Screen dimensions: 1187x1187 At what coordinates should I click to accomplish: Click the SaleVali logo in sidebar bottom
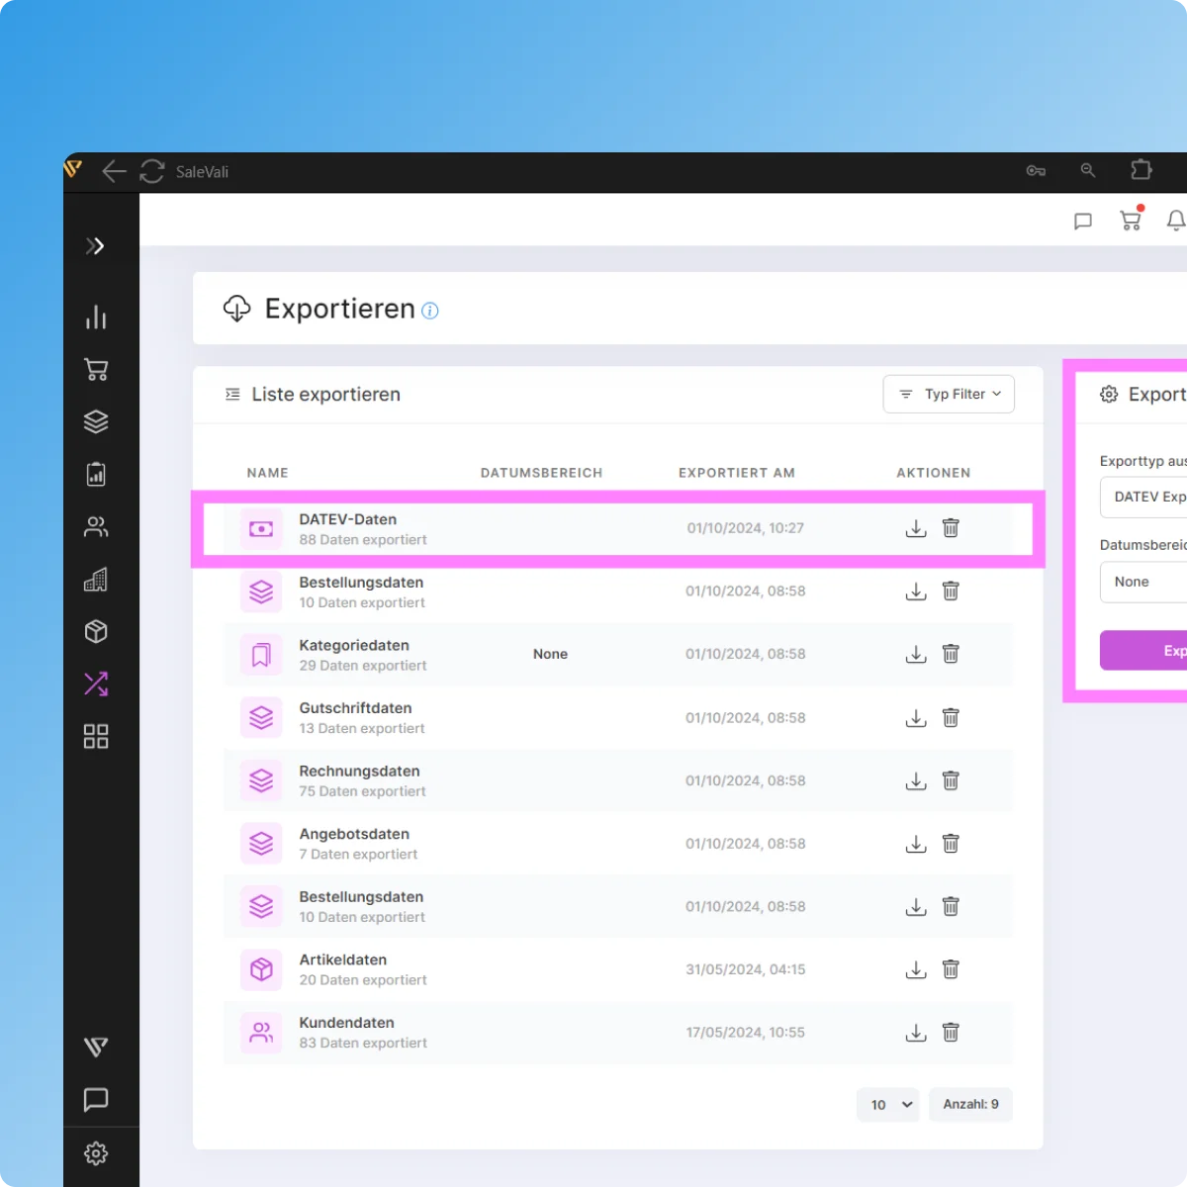(96, 1048)
